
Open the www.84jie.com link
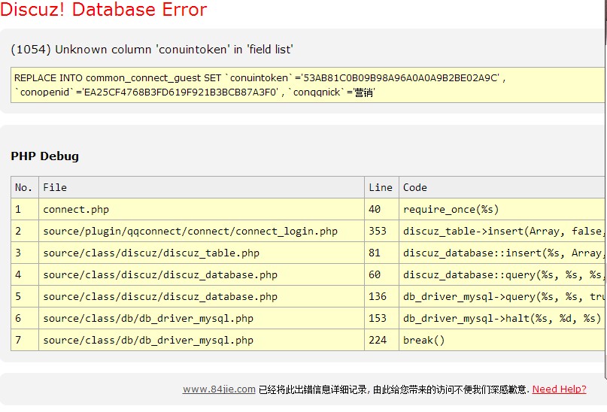tap(219, 389)
